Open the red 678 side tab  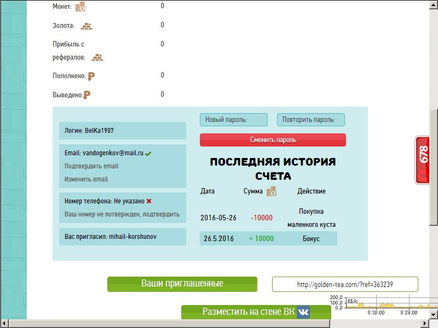pyautogui.click(x=422, y=160)
